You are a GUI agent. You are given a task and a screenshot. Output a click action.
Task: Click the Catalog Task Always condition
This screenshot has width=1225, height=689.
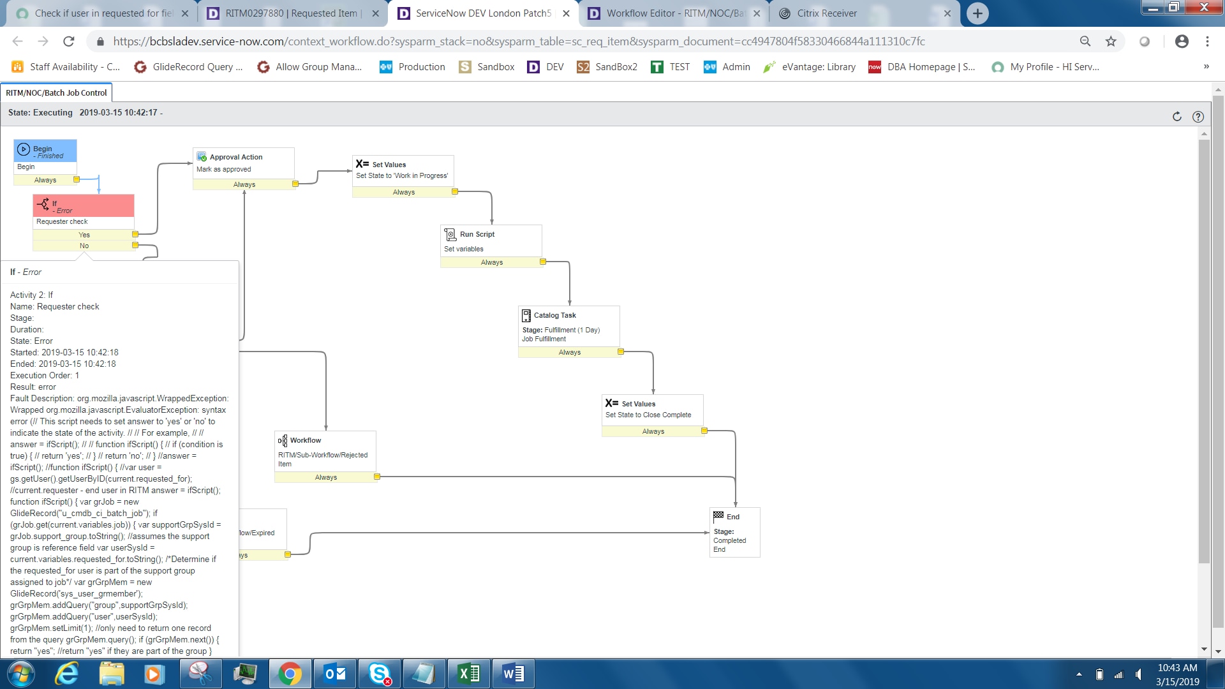tap(569, 352)
